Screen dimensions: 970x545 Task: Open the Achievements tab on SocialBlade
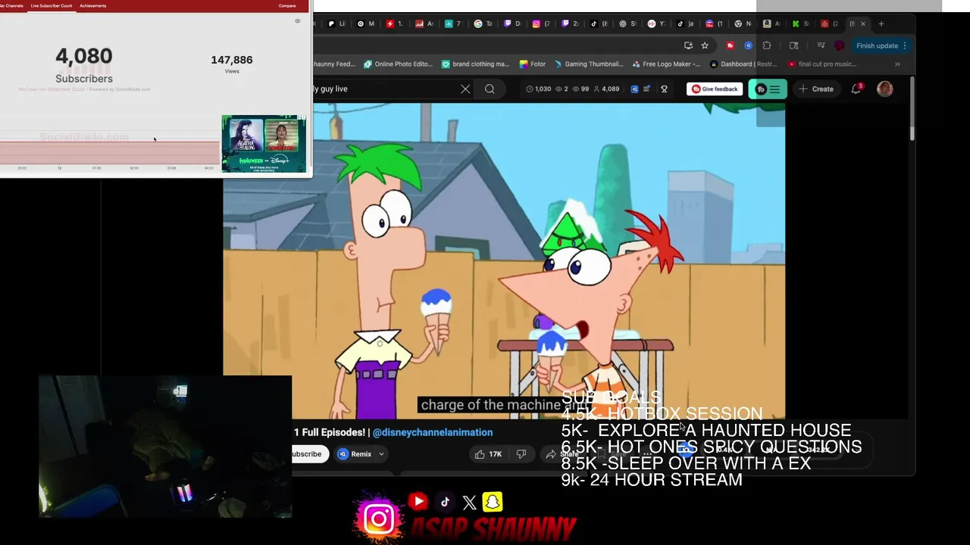click(x=93, y=5)
